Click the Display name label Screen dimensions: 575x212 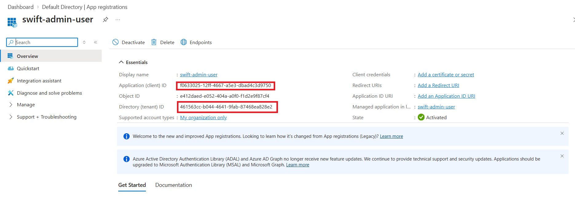pyautogui.click(x=134, y=74)
